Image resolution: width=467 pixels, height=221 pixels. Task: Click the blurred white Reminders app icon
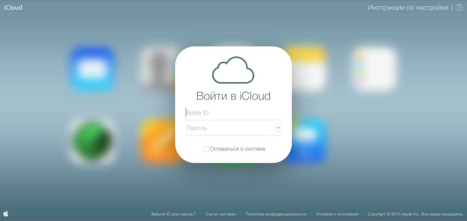(x=374, y=69)
